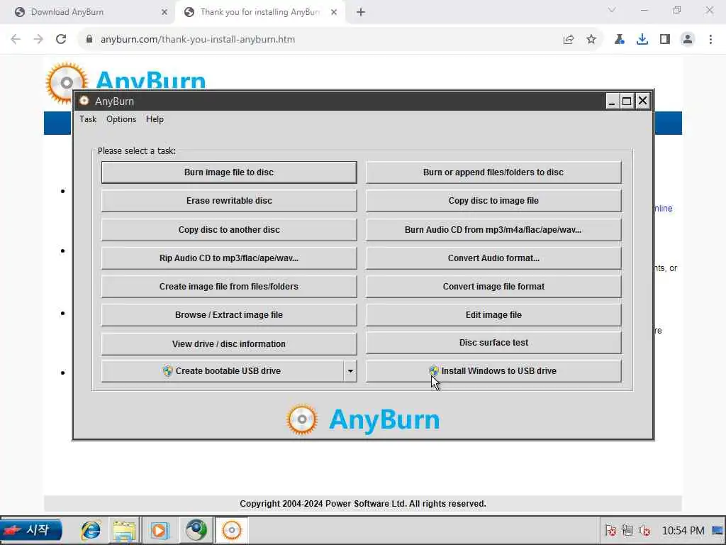Select the Thank you for installing AnyBurn tab
This screenshot has height=545, width=726.
point(259,12)
